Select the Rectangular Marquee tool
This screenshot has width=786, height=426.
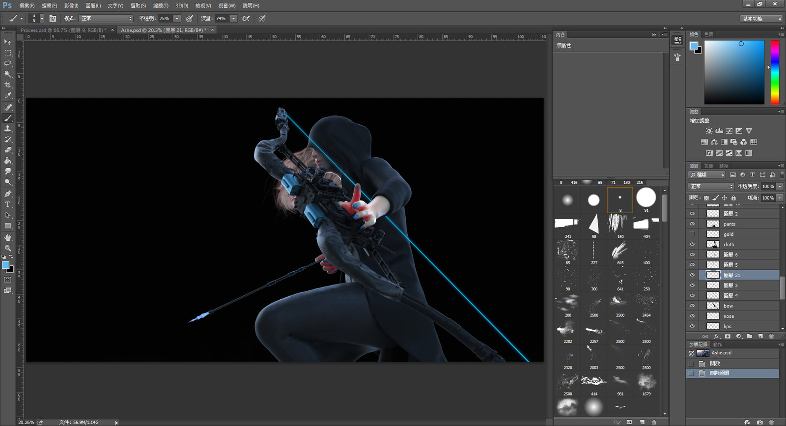point(8,53)
